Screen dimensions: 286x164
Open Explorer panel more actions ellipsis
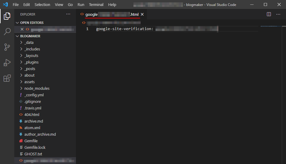68,14
